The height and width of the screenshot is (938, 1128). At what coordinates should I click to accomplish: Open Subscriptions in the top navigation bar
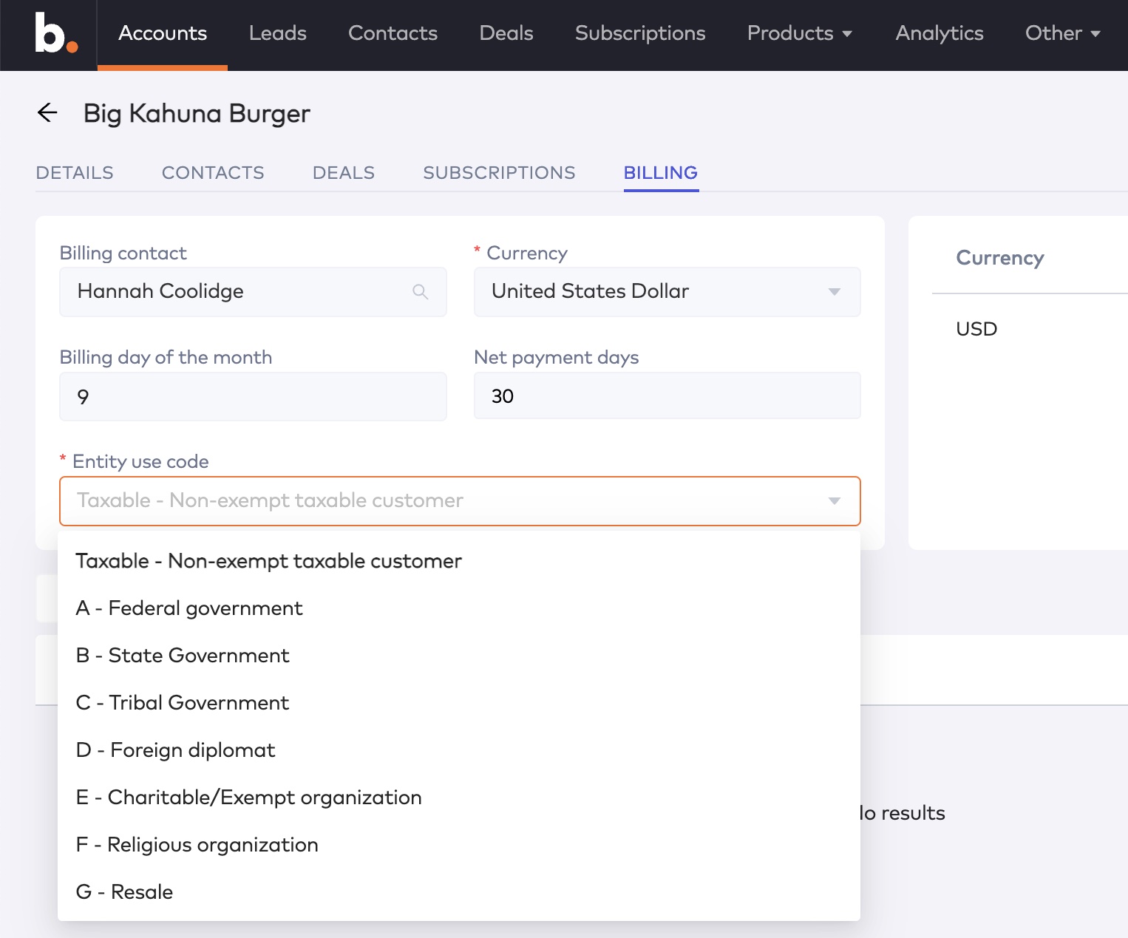640,33
